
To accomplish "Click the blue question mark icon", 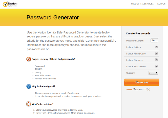I will coord(29,86).
